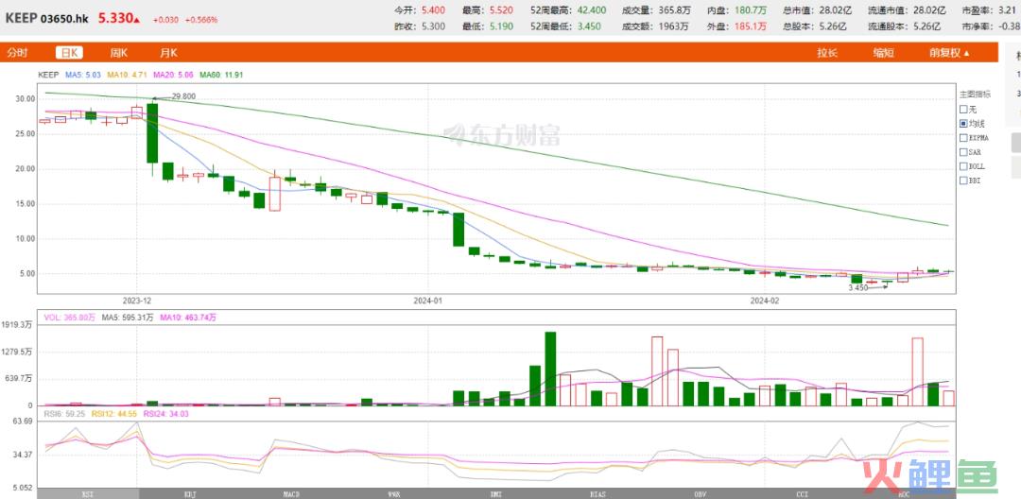Click the 拉长 stretch chart button
Screen dimensions: 1021x499
(x=827, y=53)
